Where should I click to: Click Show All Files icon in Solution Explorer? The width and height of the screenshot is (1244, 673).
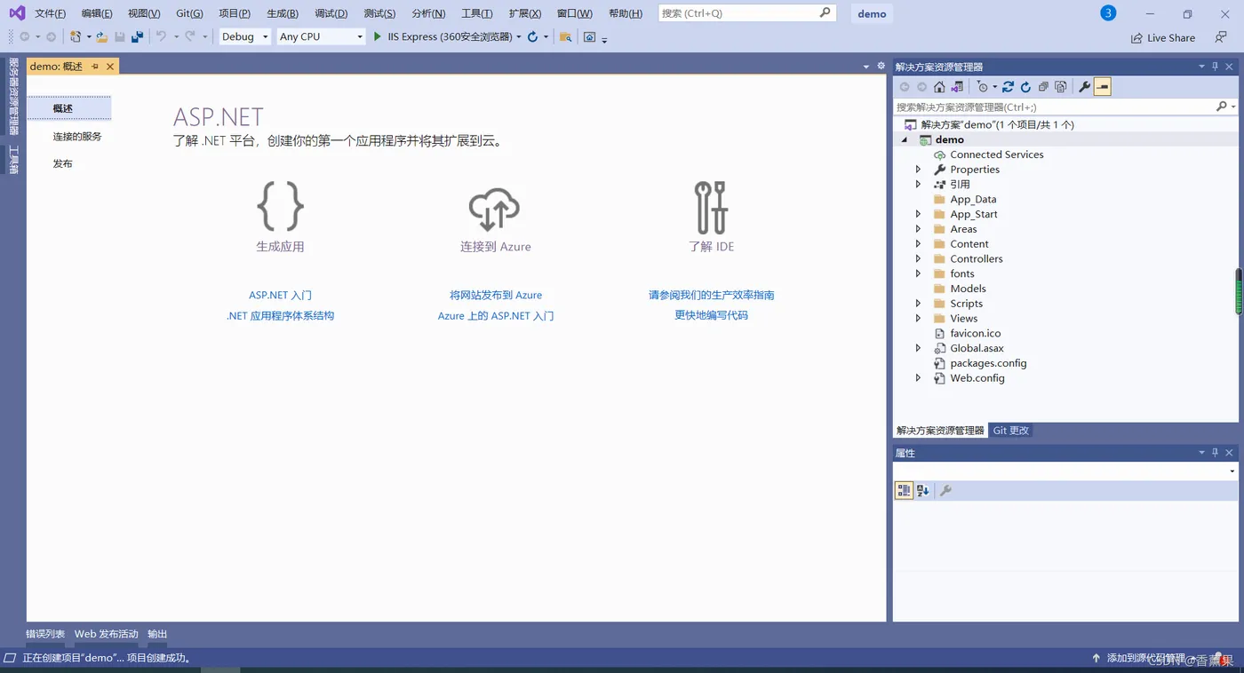point(1061,87)
